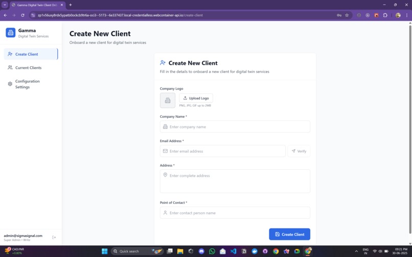Click the taskbar clock and date

pos(400,251)
